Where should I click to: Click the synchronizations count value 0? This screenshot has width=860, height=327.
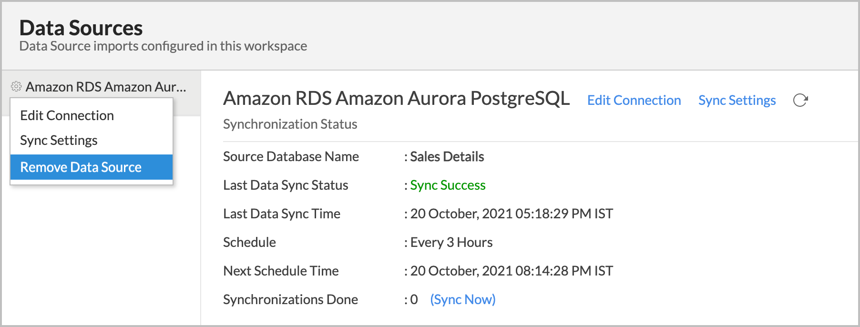(414, 299)
